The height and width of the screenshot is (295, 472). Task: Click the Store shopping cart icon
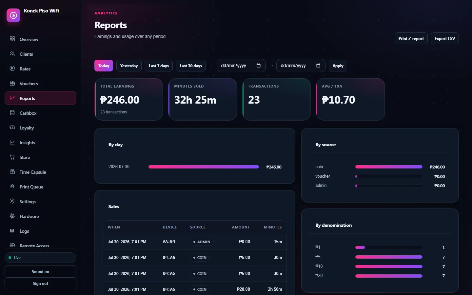(x=12, y=157)
